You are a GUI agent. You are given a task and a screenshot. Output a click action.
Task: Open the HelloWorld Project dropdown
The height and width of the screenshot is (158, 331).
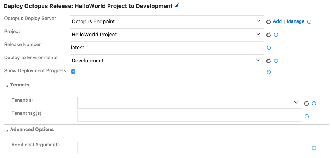(x=167, y=34)
